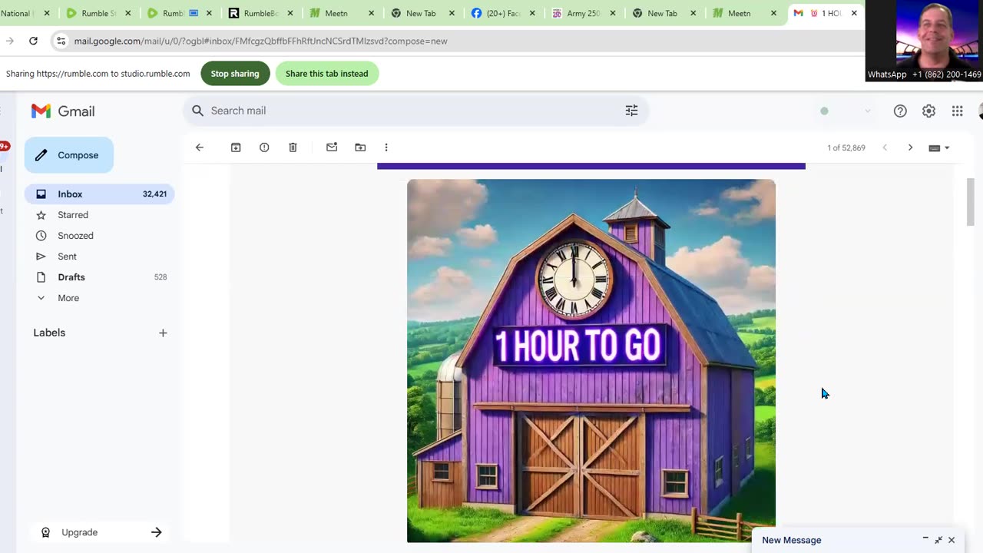Viewport: 983px width, 553px height.
Task: Close the RumbleBc tab
Action: pos(290,13)
